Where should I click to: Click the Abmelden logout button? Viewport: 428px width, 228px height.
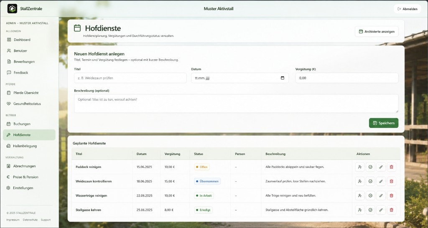[x=407, y=9]
